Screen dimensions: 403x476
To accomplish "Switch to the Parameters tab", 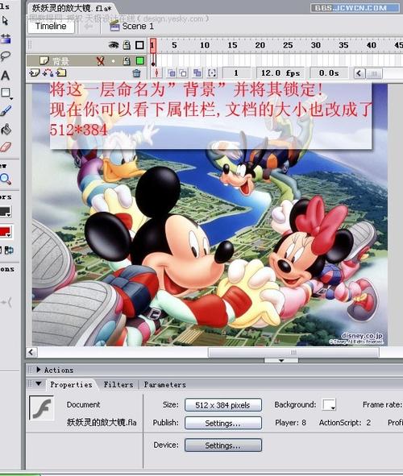I will coord(165,385).
